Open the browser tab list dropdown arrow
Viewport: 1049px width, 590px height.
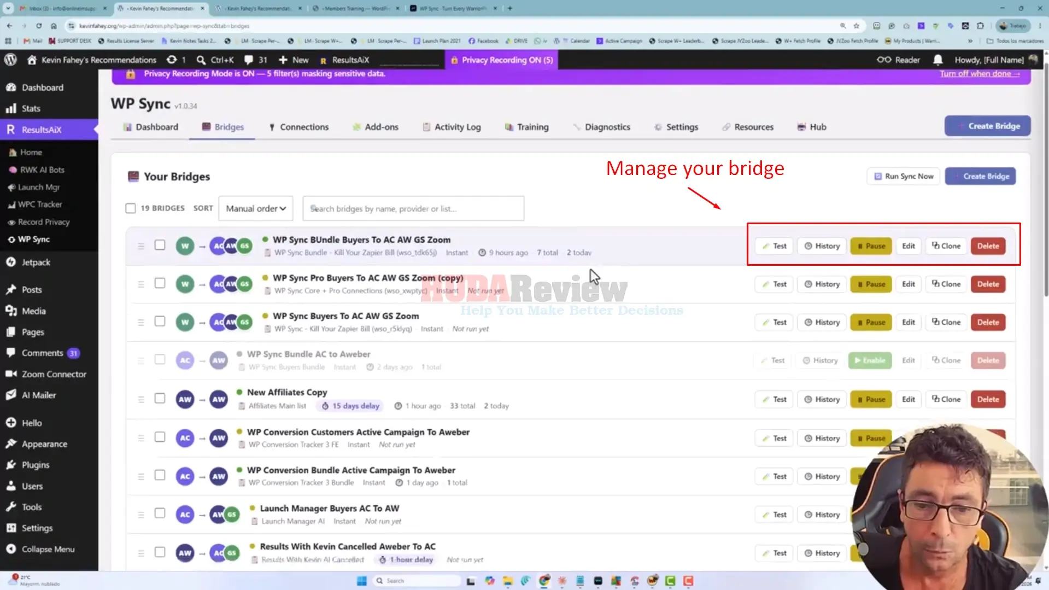pyautogui.click(x=8, y=8)
